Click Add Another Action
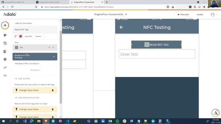 point(27,98)
